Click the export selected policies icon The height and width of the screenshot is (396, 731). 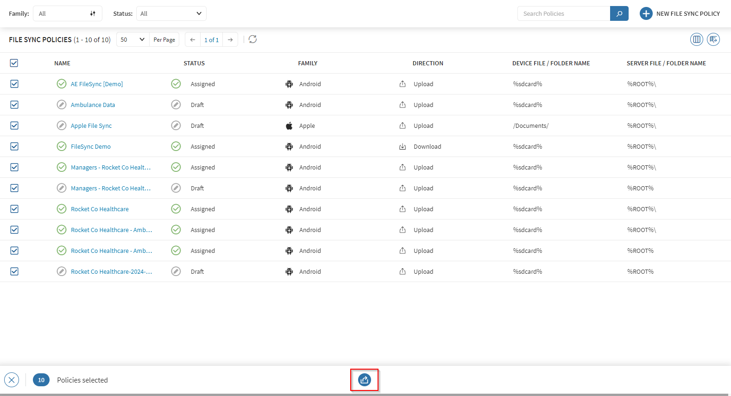click(365, 380)
